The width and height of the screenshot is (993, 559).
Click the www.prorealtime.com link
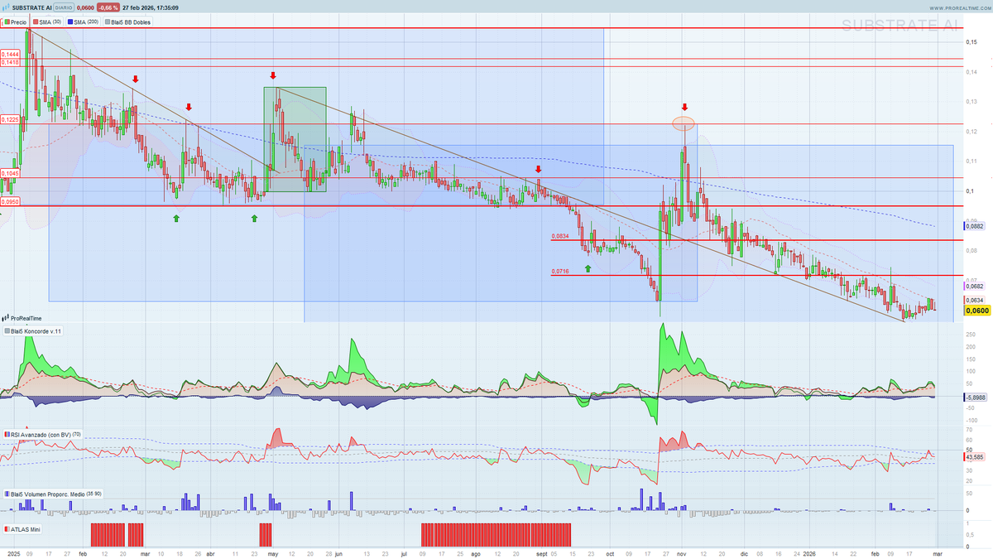click(958, 7)
